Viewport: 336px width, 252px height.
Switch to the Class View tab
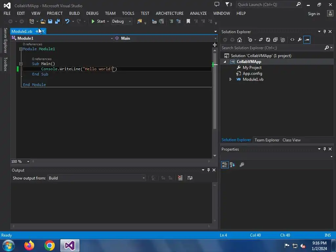click(x=291, y=140)
